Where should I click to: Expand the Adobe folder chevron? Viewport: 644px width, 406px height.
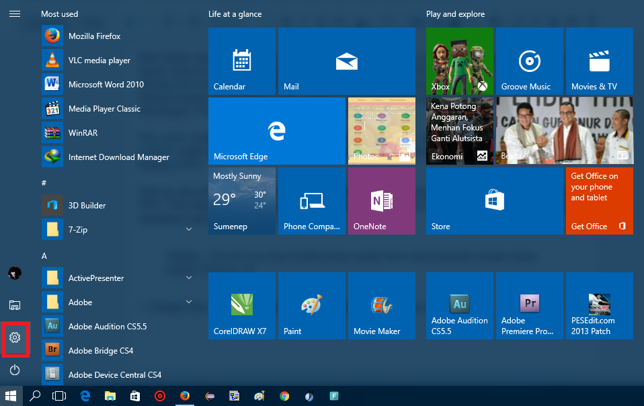coord(189,302)
